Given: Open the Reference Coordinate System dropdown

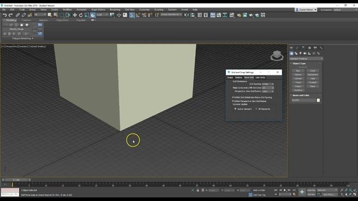Looking at the screenshot, I should pyautogui.click(x=102, y=15).
